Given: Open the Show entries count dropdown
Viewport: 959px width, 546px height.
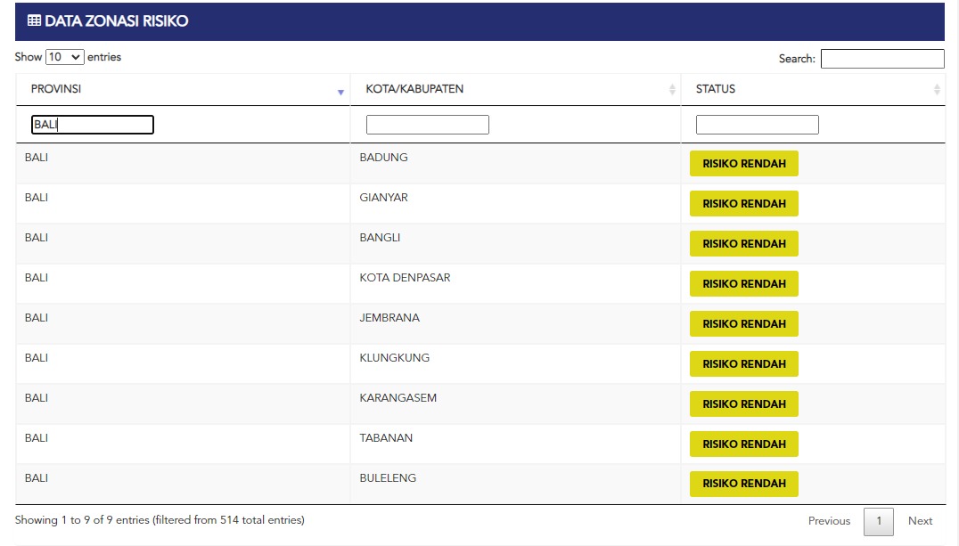Looking at the screenshot, I should 64,57.
